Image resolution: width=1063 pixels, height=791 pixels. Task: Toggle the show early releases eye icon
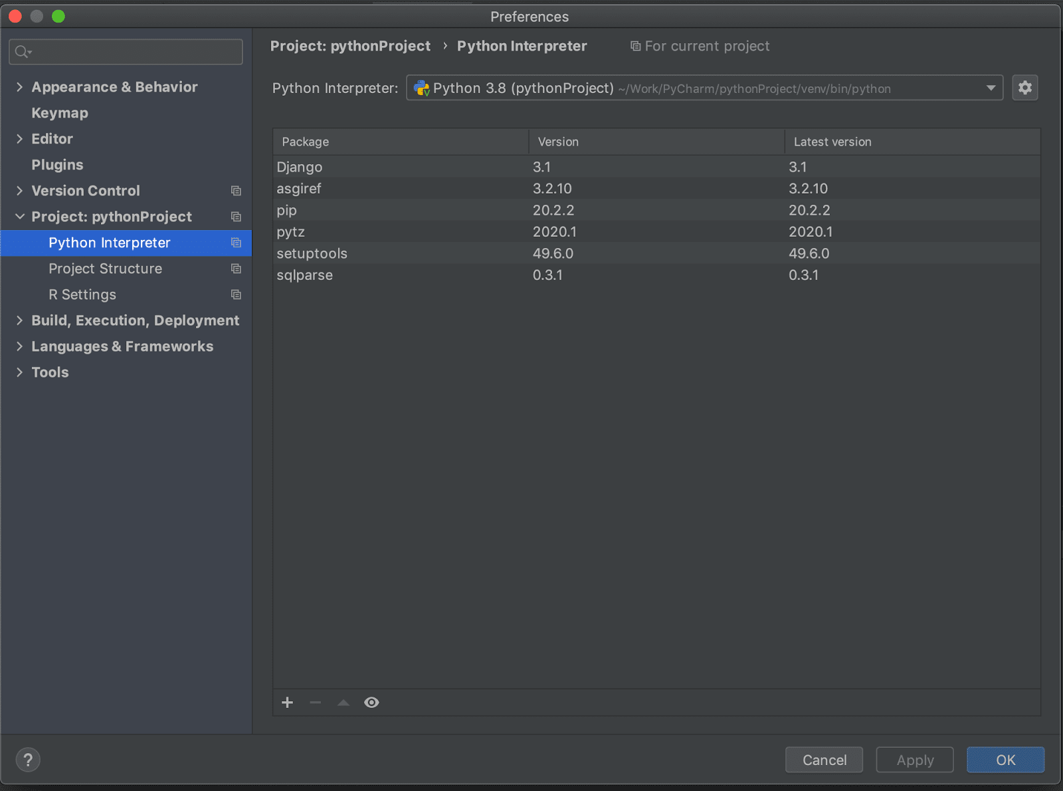click(371, 703)
